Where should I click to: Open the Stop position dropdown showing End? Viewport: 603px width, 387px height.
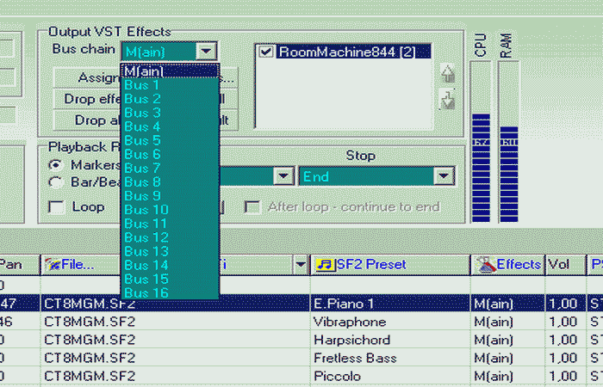444,176
